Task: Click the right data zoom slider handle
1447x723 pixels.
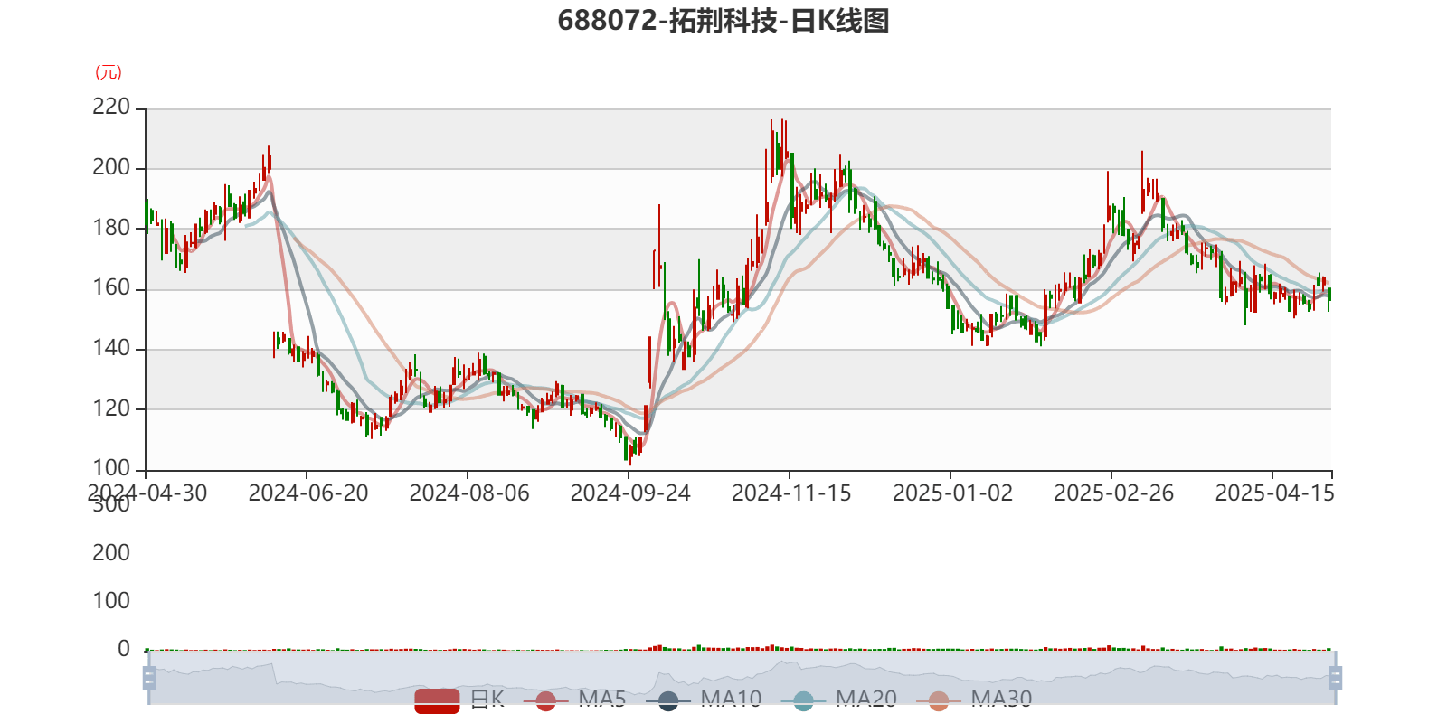Action: pyautogui.click(x=1336, y=678)
